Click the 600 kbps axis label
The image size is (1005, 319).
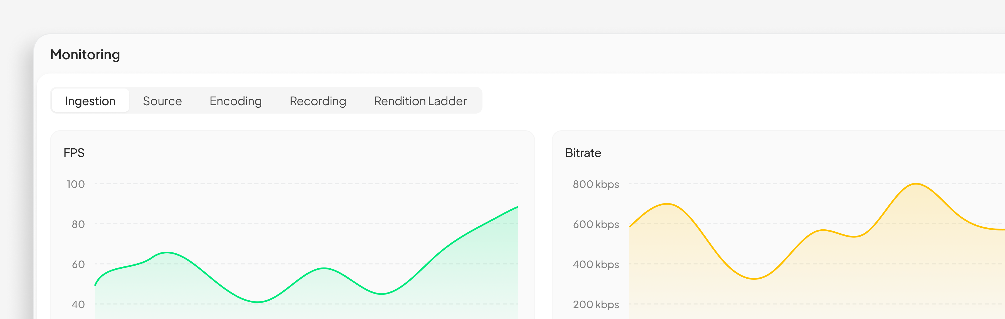[596, 224]
